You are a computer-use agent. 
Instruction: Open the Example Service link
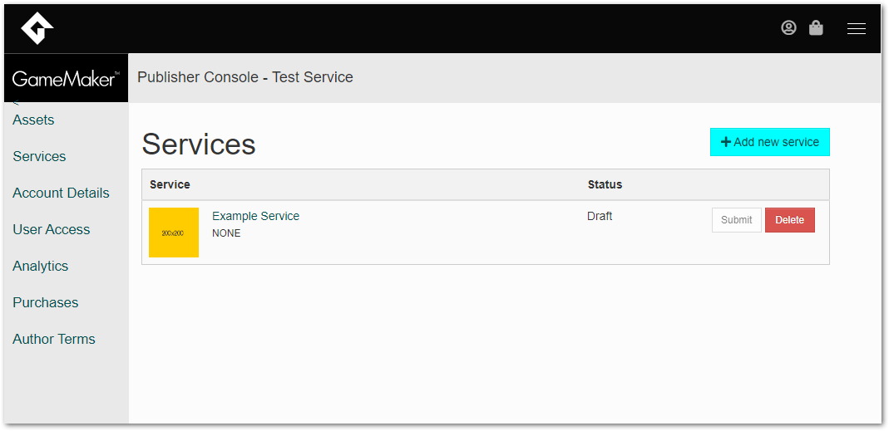255,216
